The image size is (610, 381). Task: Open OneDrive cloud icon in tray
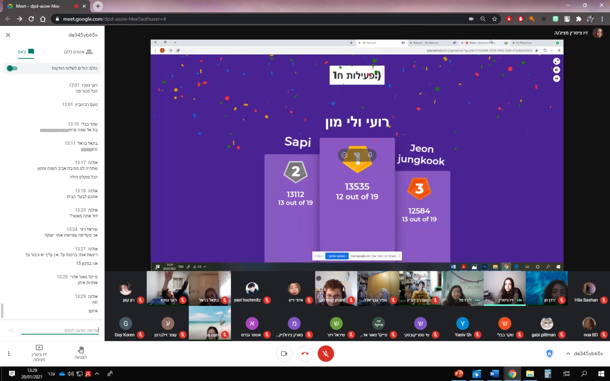(62, 374)
